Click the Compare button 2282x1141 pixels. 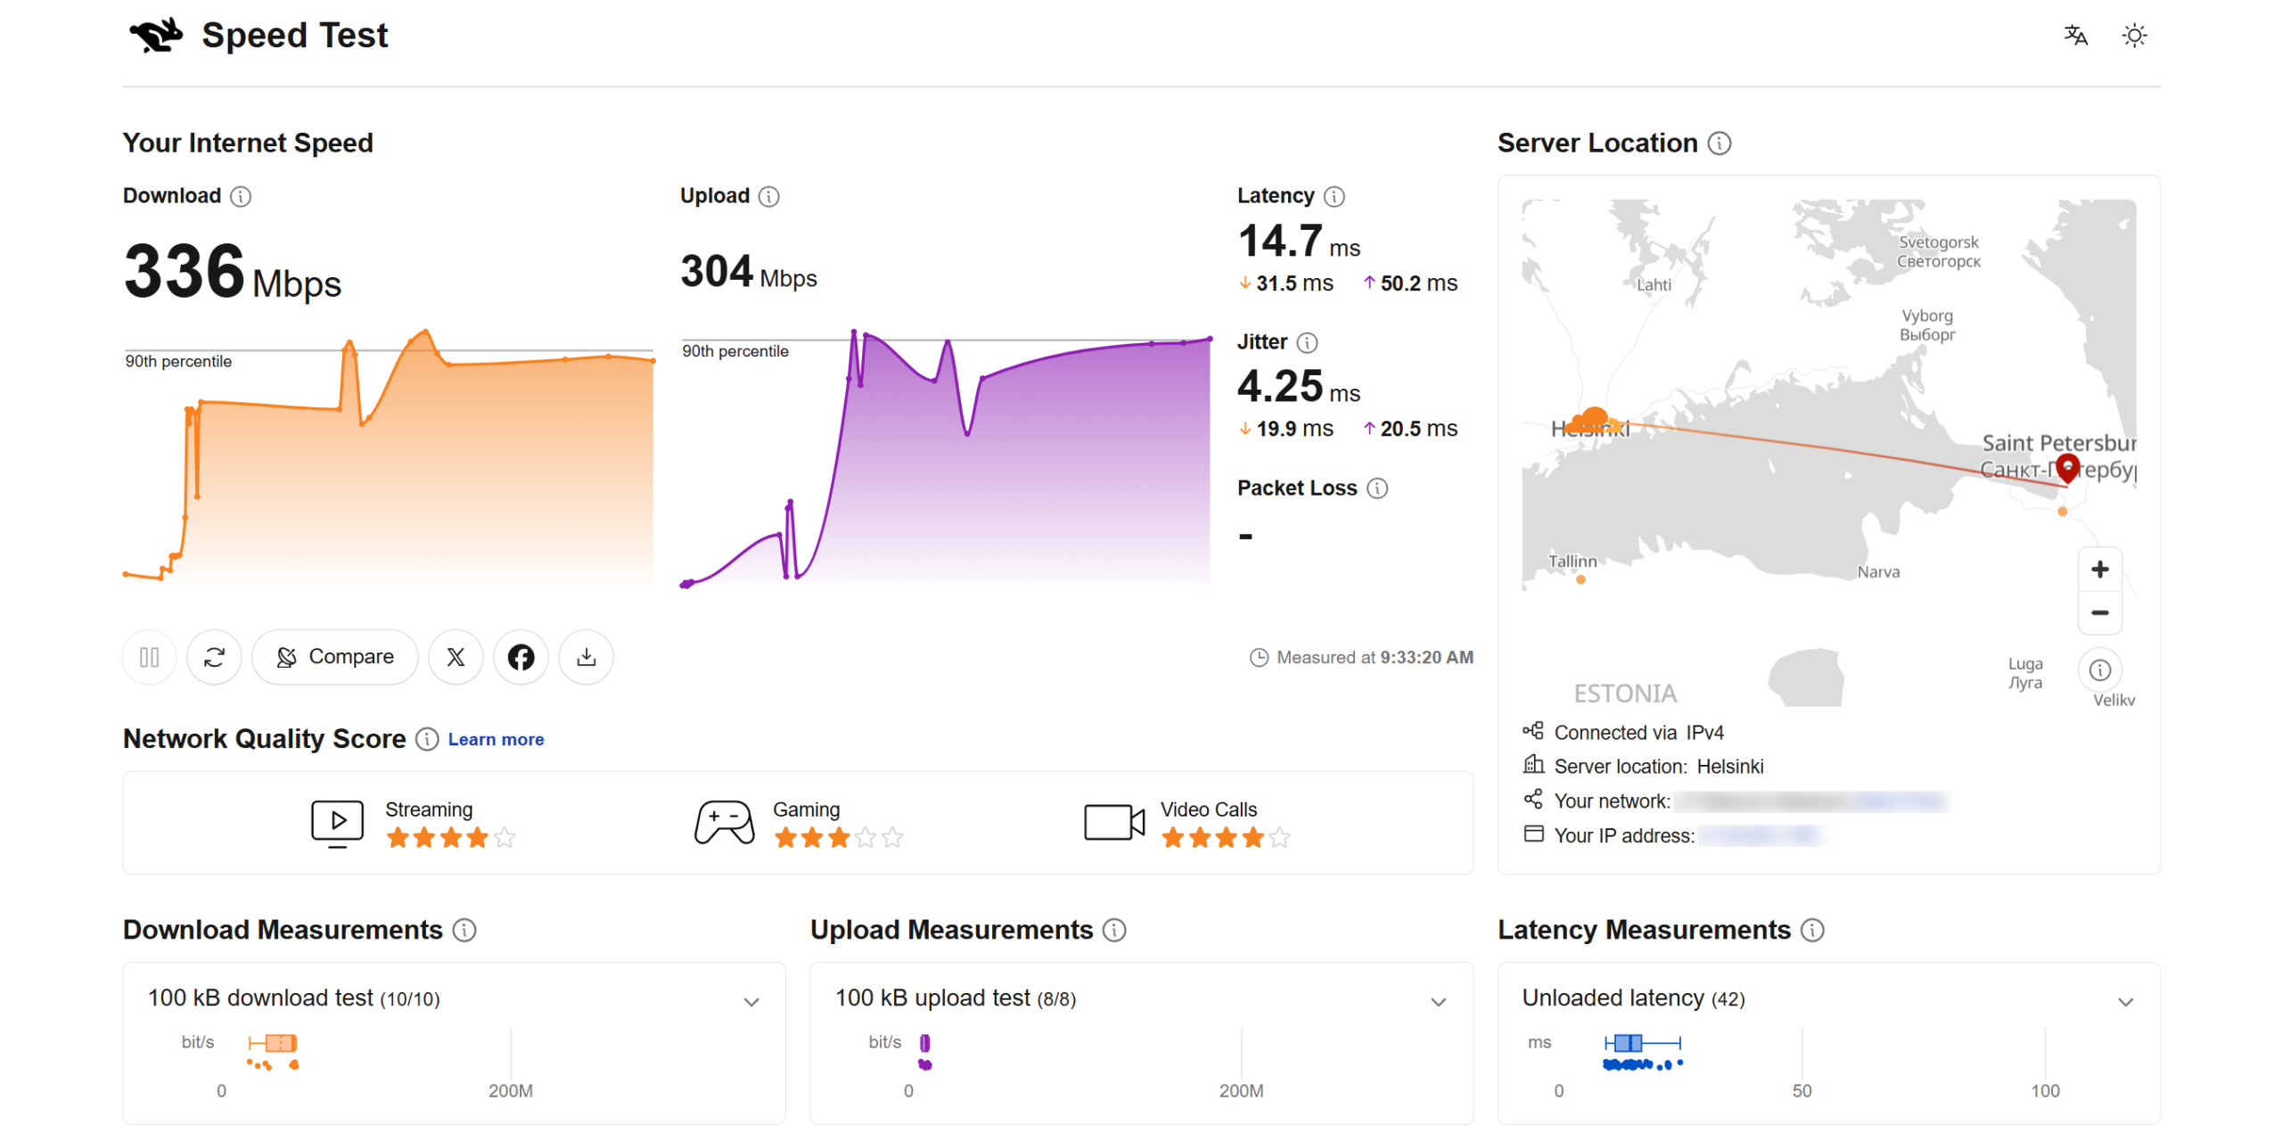[x=335, y=657]
